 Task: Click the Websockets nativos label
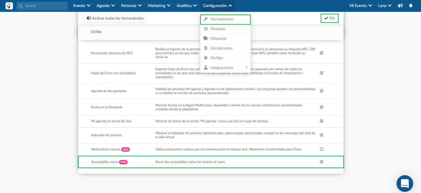pos(106,149)
